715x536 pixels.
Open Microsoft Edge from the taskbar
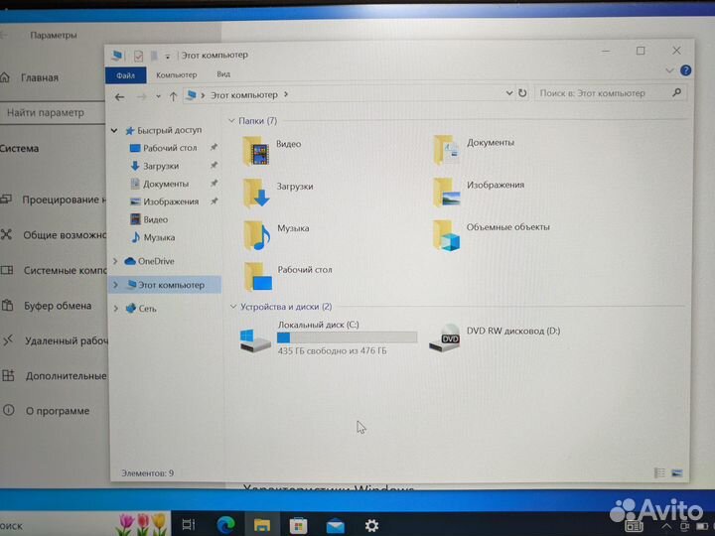[225, 525]
